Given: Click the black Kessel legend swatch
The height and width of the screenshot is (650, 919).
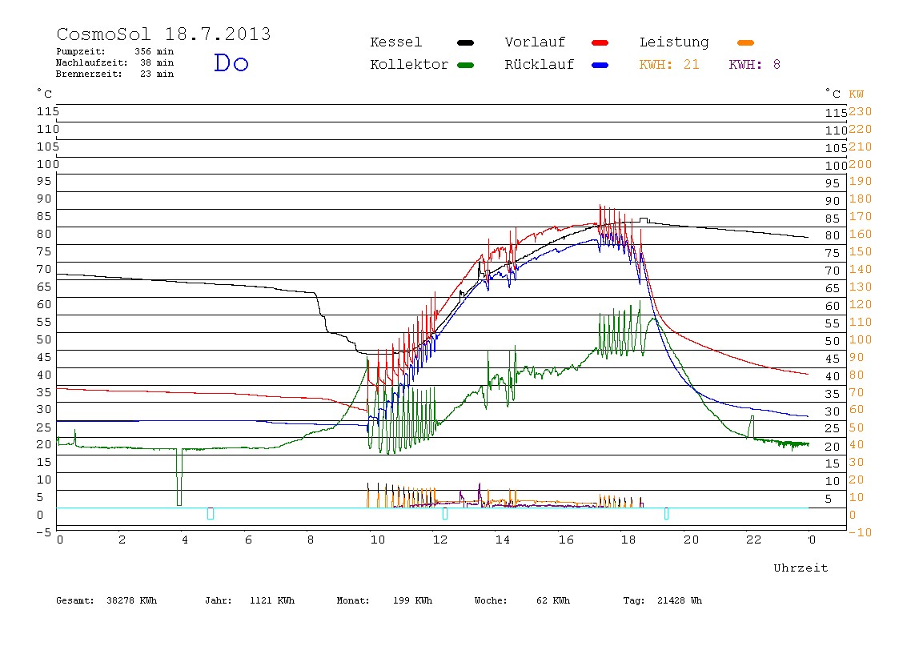Looking at the screenshot, I should click(465, 42).
